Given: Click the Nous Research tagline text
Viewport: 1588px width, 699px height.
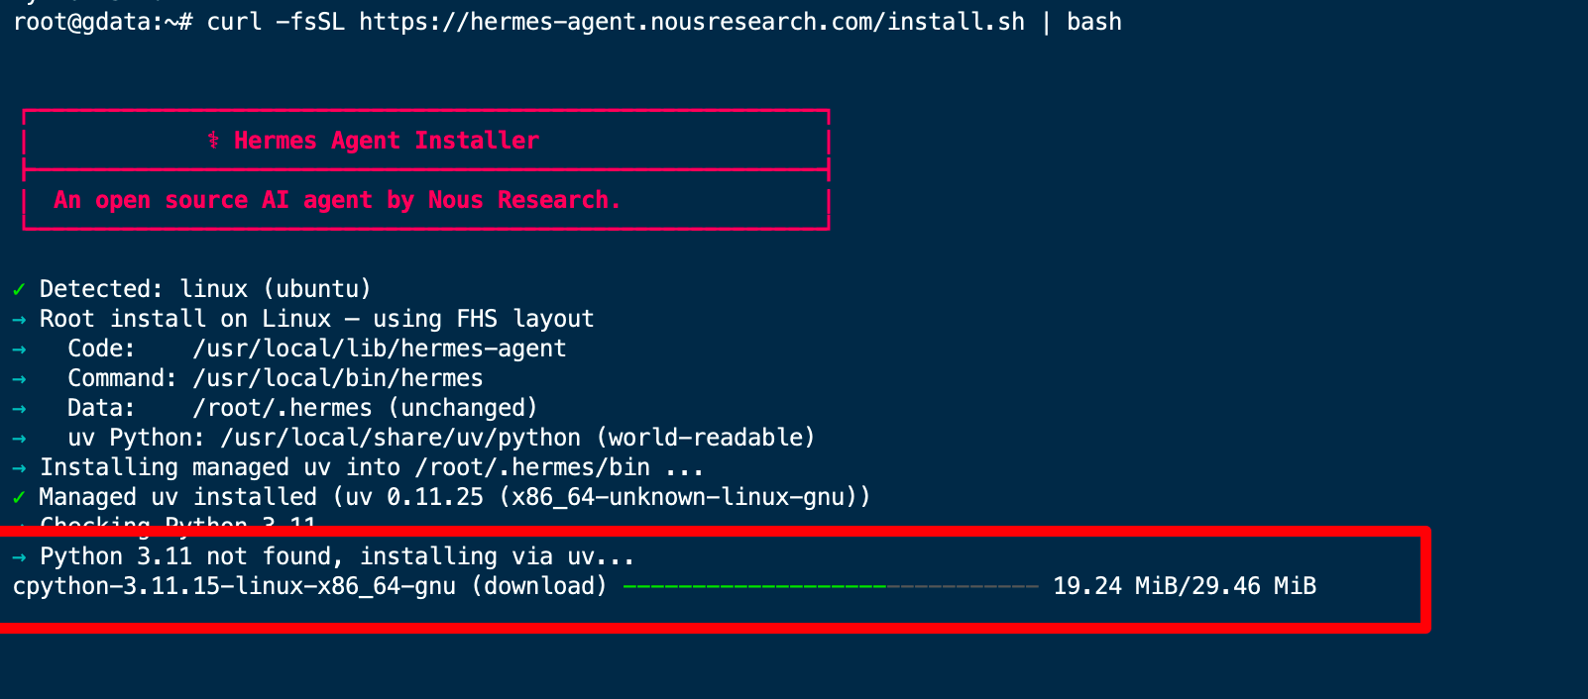Looking at the screenshot, I should point(337,200).
